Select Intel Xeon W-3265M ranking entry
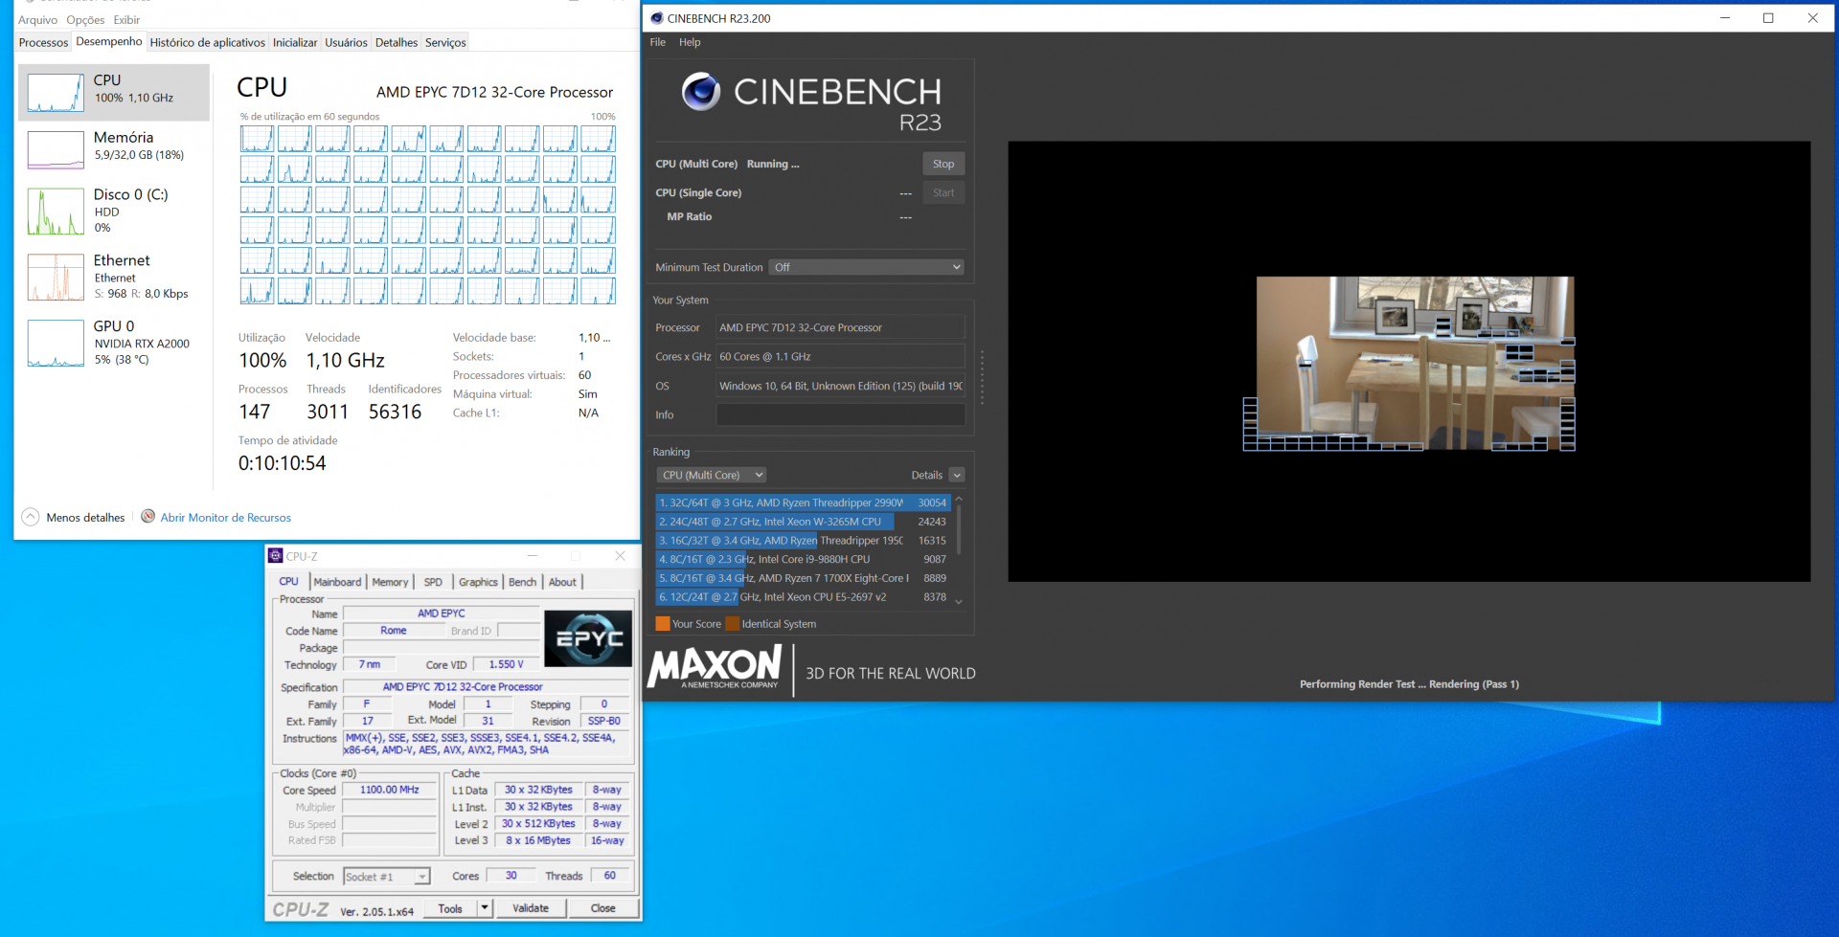The height and width of the screenshot is (937, 1839). [803, 522]
